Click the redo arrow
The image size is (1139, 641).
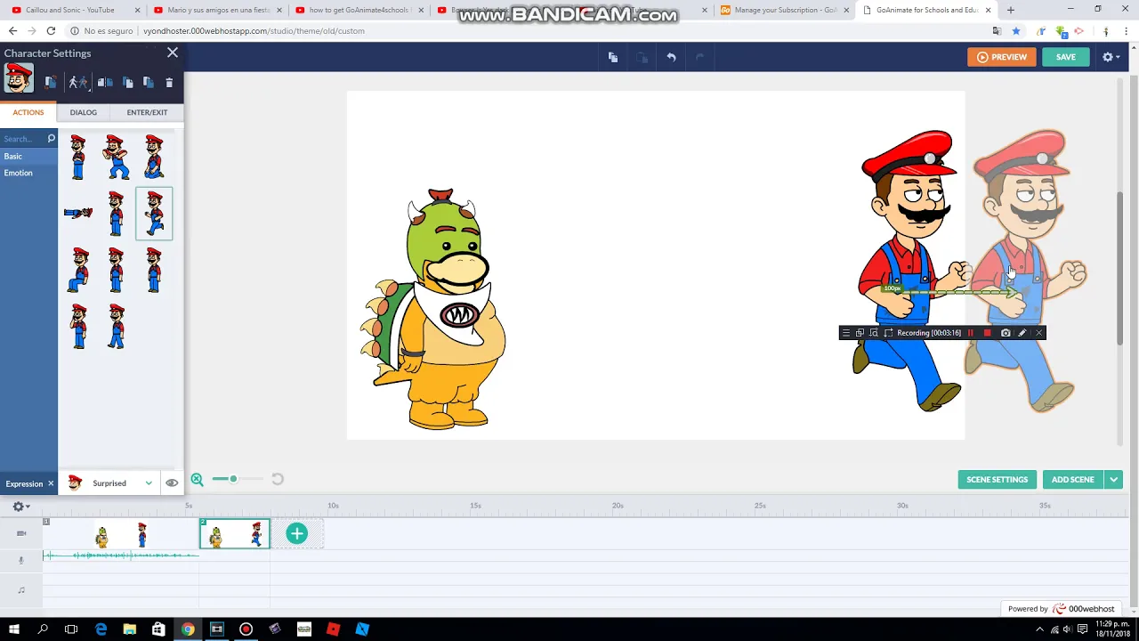[699, 57]
